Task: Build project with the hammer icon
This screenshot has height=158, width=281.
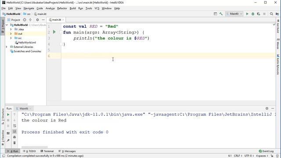Action: (221, 14)
